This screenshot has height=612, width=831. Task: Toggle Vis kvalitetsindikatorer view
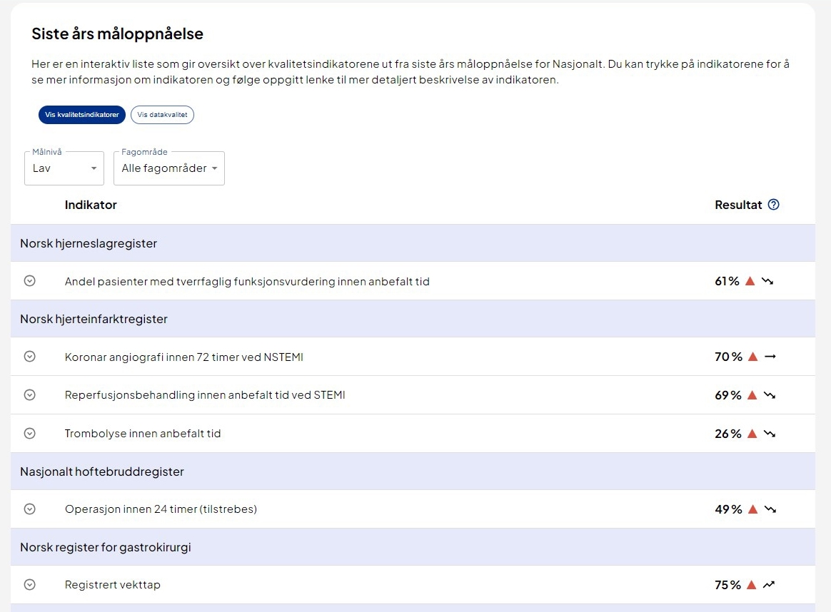pos(82,115)
